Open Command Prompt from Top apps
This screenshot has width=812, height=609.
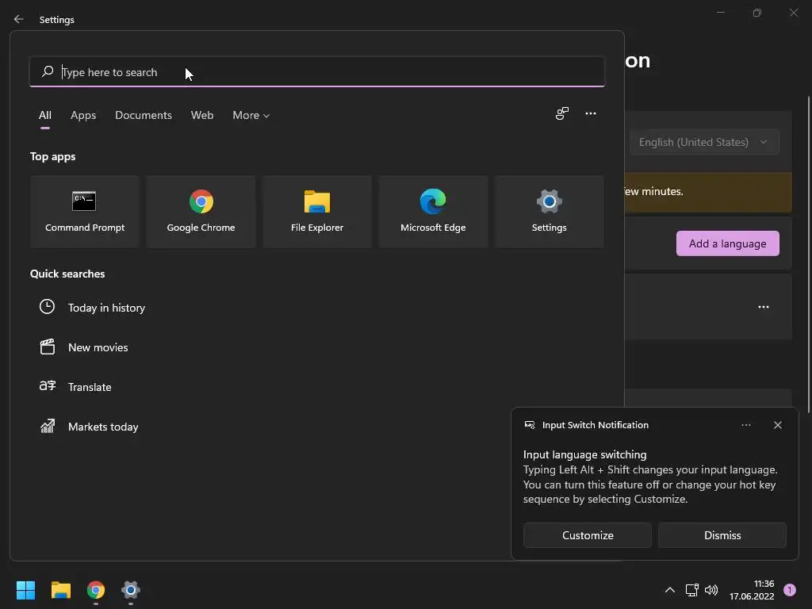point(84,212)
